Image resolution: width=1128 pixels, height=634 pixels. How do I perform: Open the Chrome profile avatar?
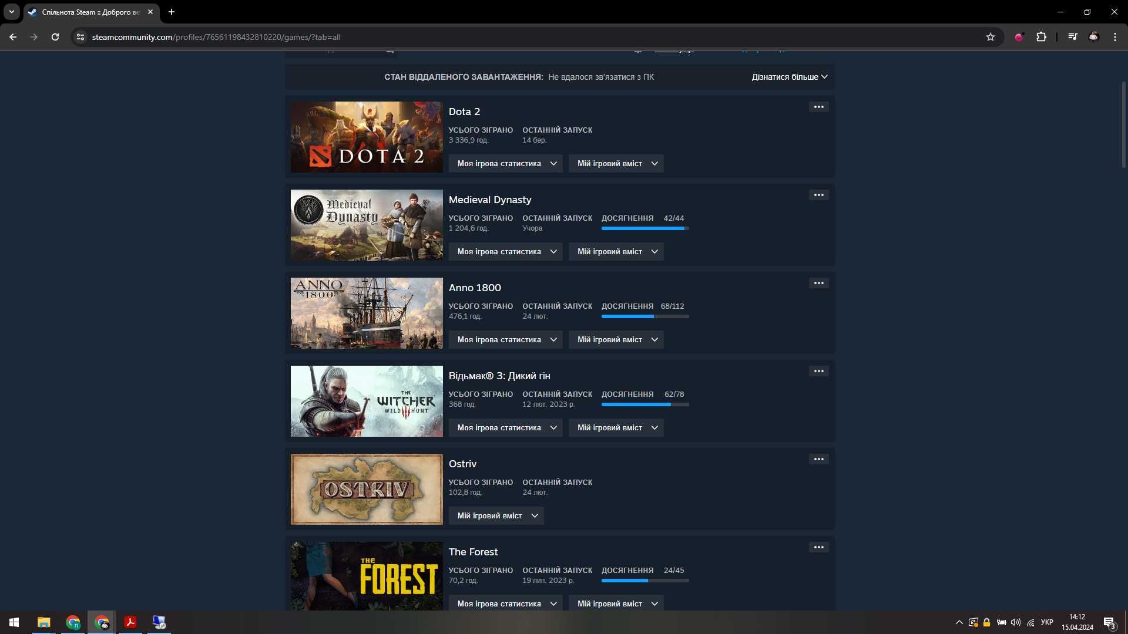[1094, 37]
